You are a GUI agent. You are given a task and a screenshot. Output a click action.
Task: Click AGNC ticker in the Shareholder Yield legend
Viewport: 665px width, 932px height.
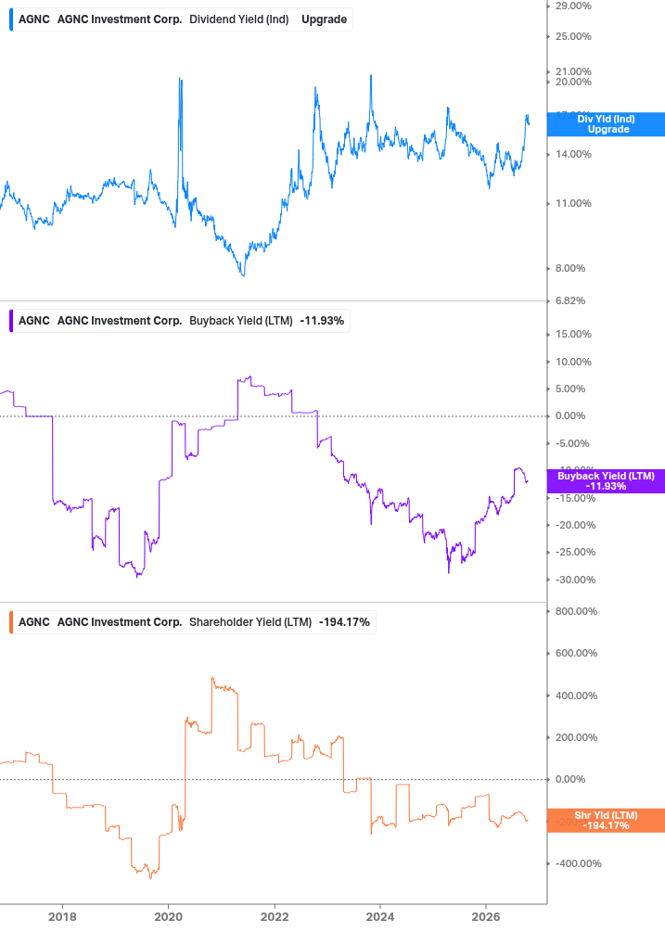click(x=34, y=621)
